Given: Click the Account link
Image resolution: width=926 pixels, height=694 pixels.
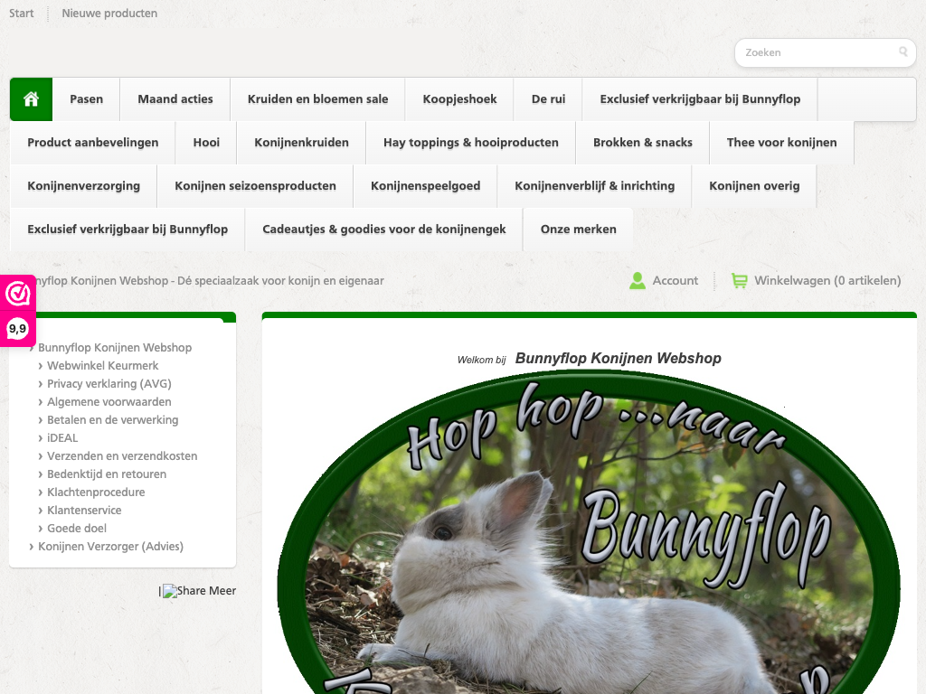Looking at the screenshot, I should point(675,281).
